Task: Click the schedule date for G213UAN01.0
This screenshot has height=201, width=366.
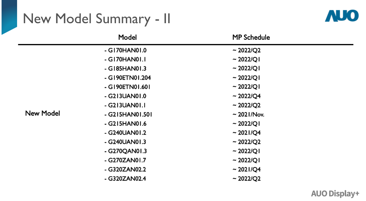Action: point(247,96)
